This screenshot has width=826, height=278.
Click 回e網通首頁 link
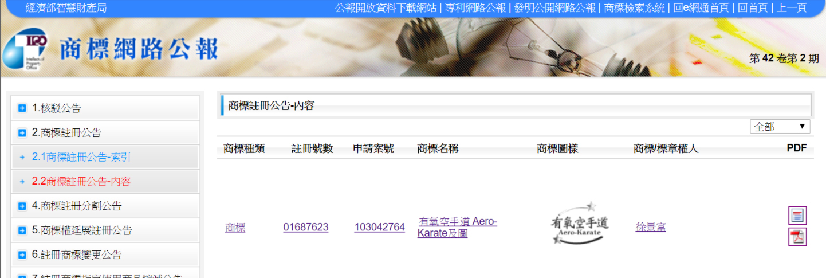coord(701,8)
